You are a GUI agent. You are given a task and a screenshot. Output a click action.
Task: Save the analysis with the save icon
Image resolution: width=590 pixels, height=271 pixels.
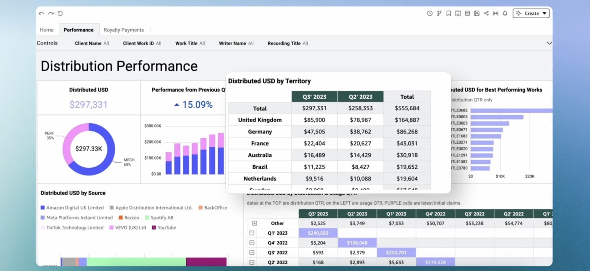pos(477,13)
